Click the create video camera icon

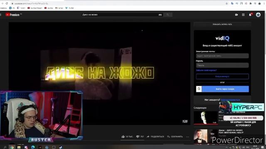236,15
